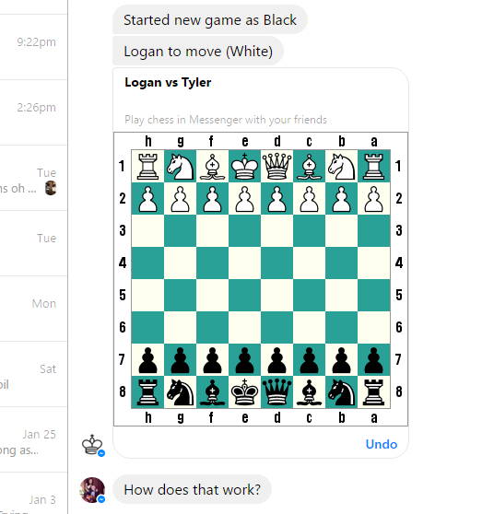Screen dimensions: 494x514
Task: Click the black queen on d8
Action: click(277, 392)
